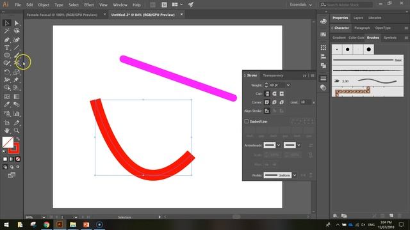Open the end Arrowheads dropdown

coord(299,145)
